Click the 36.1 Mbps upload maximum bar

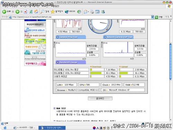126,73
